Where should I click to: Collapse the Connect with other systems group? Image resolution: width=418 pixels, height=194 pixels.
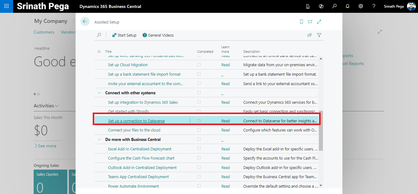coord(99,93)
